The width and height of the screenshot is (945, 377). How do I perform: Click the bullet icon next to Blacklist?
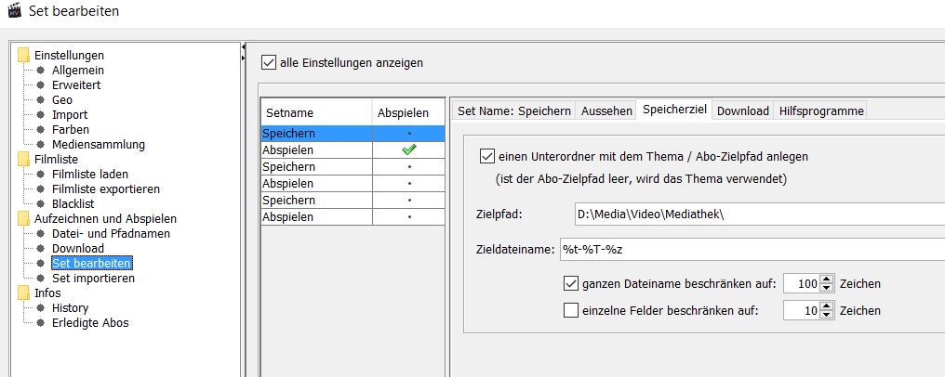(40, 204)
